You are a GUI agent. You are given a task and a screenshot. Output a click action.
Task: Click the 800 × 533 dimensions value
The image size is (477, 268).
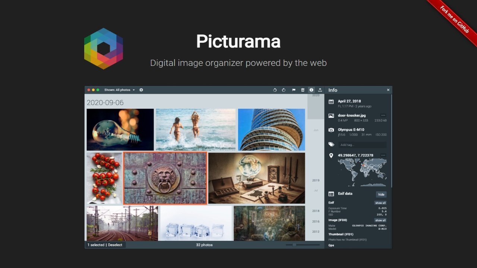[361, 121]
